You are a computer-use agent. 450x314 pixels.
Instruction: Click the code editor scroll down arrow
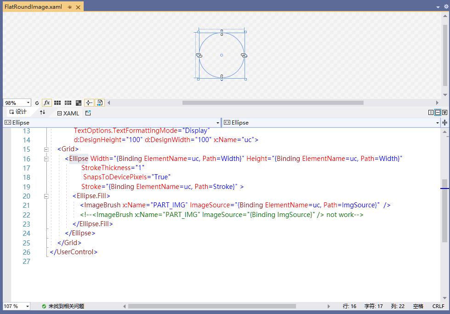pyautogui.click(x=444, y=298)
